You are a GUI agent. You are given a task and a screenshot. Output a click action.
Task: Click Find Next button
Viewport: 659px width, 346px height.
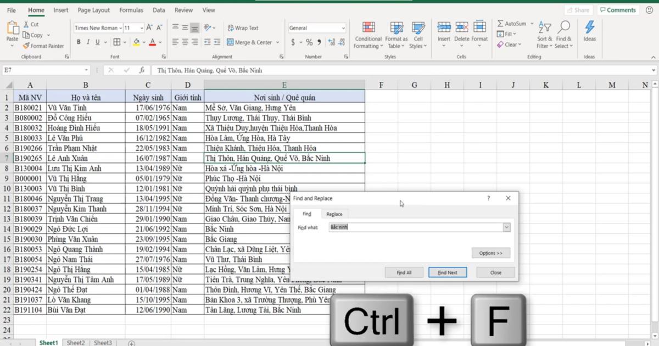pos(448,272)
